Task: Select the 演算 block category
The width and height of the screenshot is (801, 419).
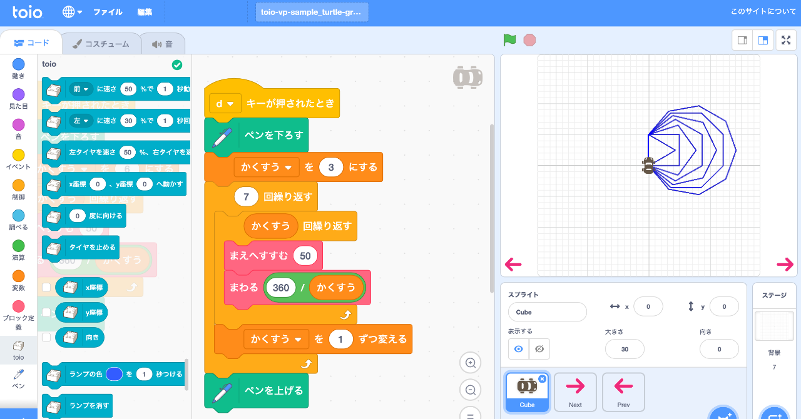Action: [18, 249]
